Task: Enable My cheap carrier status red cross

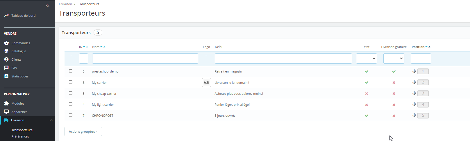Action: tap(367, 94)
